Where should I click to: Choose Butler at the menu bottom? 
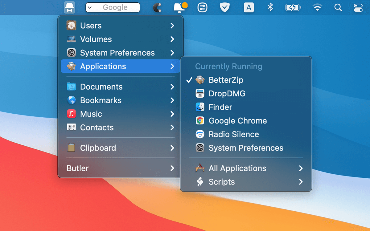coord(120,168)
